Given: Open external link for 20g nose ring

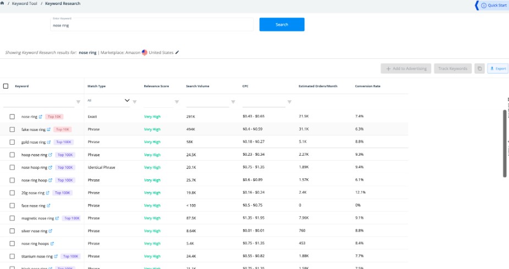Looking at the screenshot, I should (x=47, y=193).
